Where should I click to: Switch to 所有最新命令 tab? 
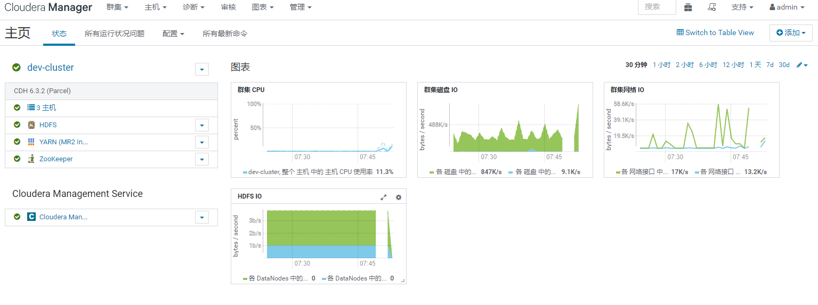pyautogui.click(x=225, y=34)
